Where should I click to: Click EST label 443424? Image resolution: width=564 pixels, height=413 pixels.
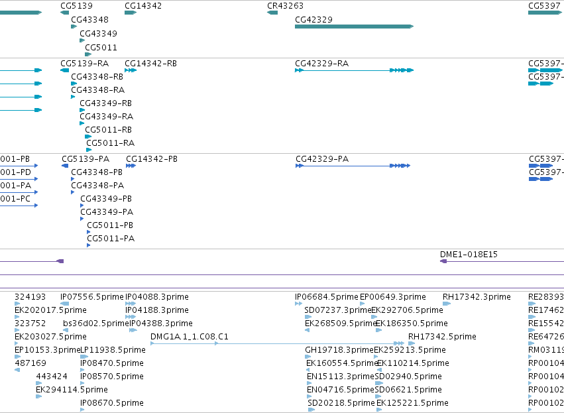(x=52, y=377)
